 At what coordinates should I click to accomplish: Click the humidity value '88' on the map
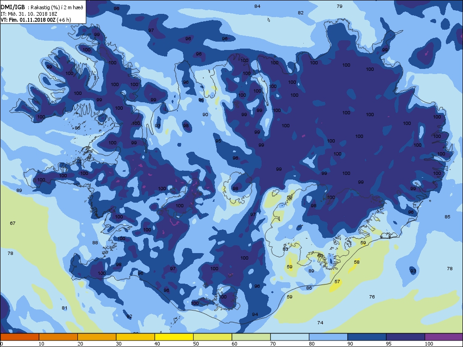(95, 243)
